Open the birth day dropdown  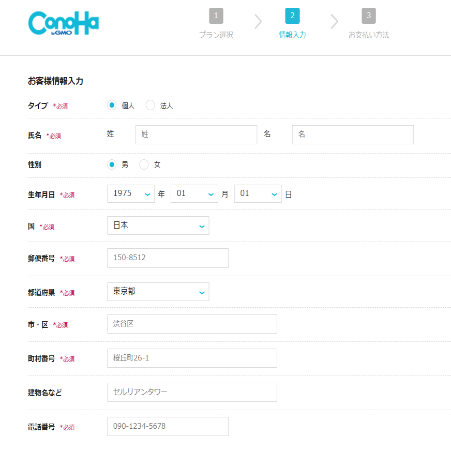pos(258,193)
